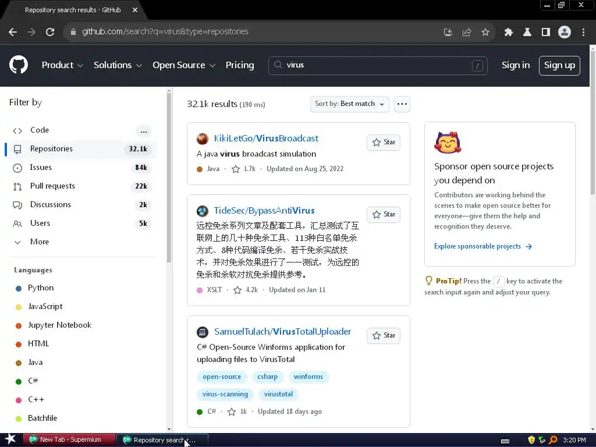Go to GitHub home via Octocat logo
596x447 pixels.
coord(19,65)
